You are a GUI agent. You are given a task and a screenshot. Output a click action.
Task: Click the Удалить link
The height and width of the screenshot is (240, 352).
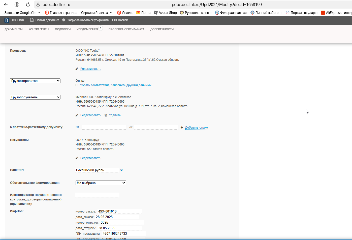point(115,115)
